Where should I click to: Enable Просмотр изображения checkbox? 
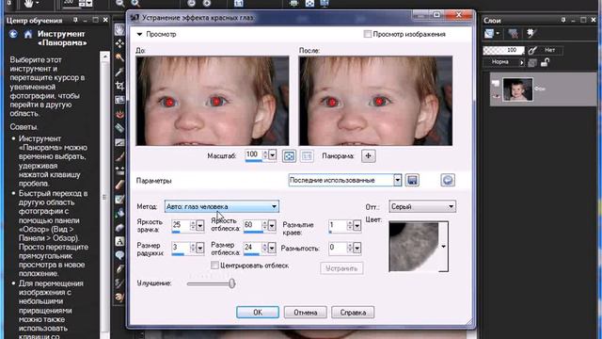(x=368, y=34)
